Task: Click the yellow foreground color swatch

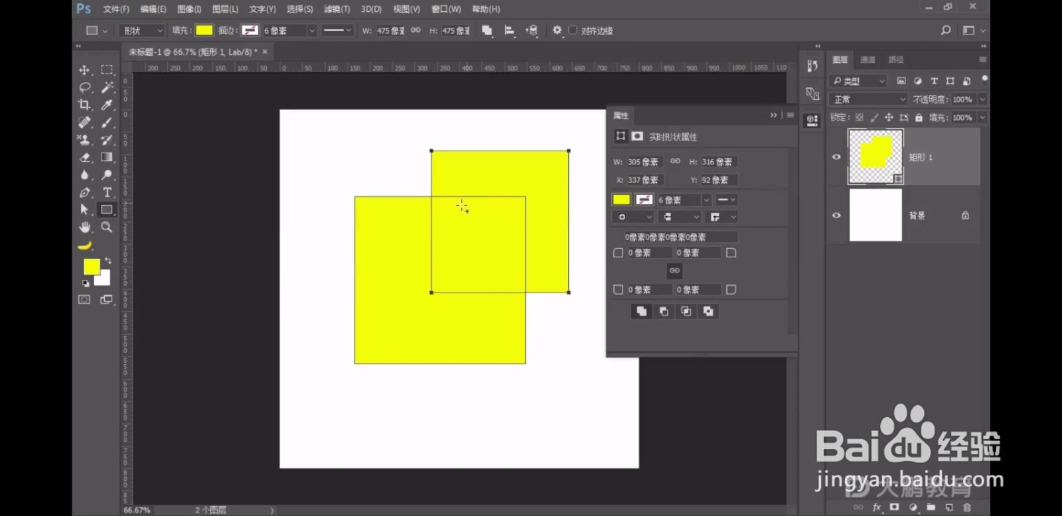Action: (x=91, y=266)
